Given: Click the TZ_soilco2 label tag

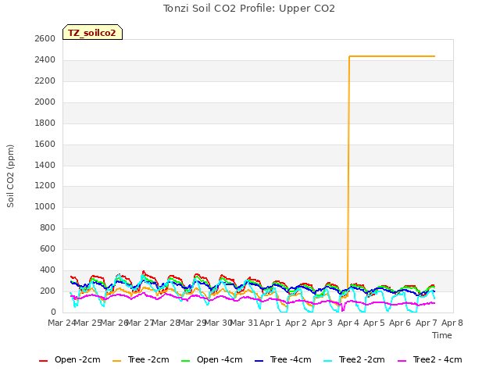Looking at the screenshot, I should click(92, 32).
